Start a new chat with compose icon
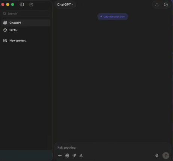 point(31,5)
